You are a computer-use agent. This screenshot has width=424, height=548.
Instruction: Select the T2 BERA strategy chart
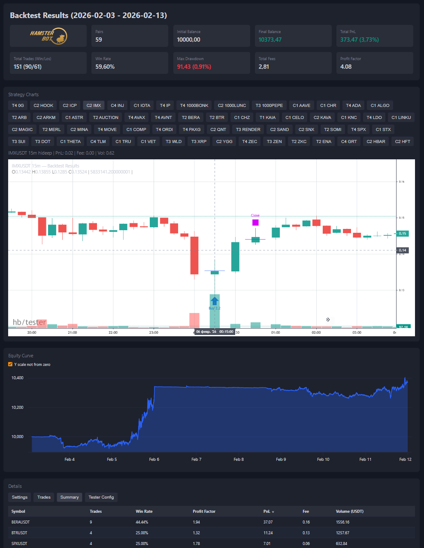tap(191, 117)
